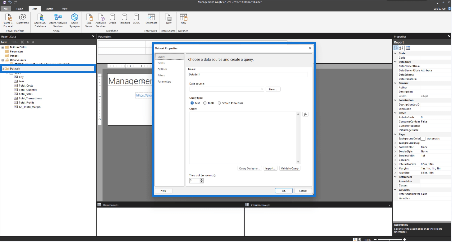Move item down in Report Data toolbar
Image resolution: width=452 pixels, height=242 pixels.
(x=33, y=42)
